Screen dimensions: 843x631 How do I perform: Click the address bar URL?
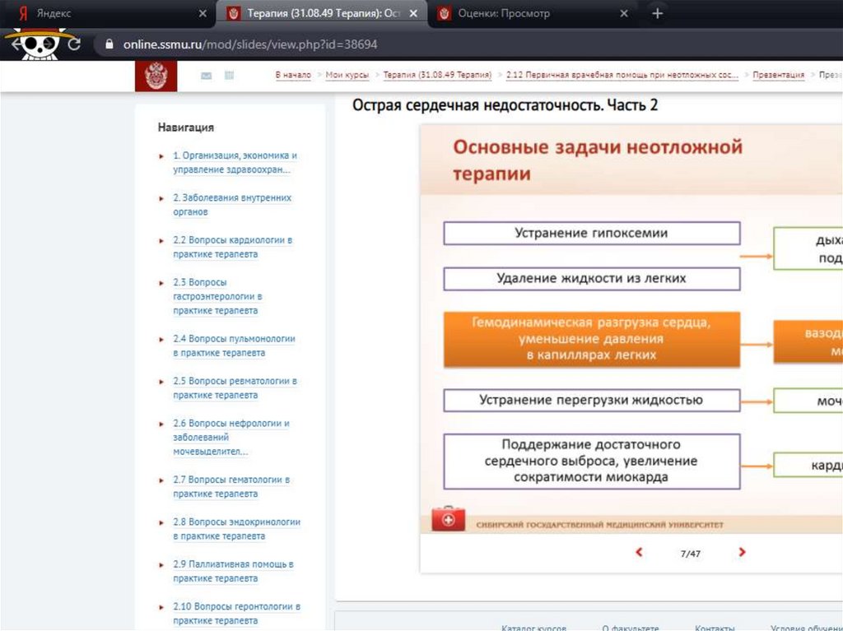point(250,44)
